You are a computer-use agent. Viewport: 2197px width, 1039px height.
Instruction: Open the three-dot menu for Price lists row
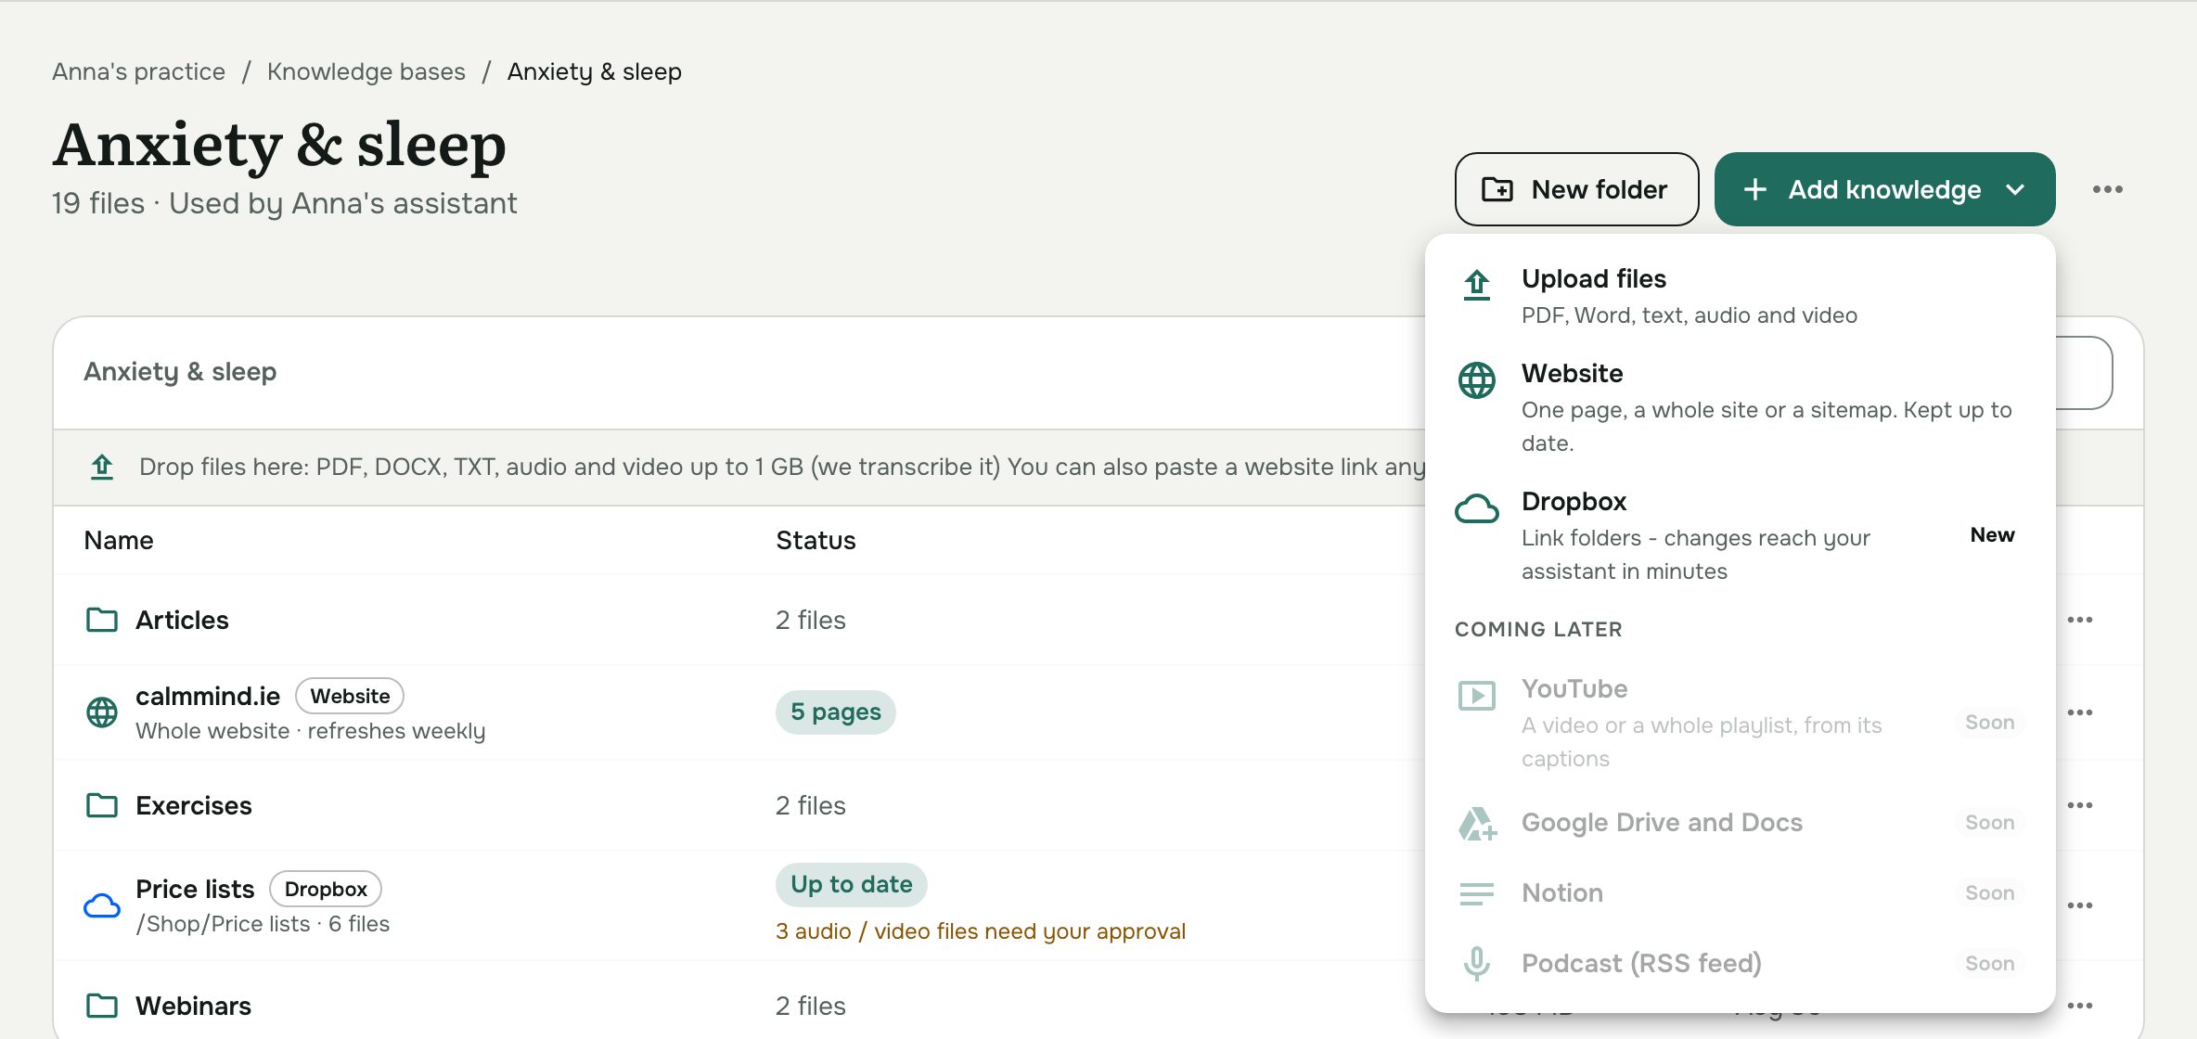pyautogui.click(x=2080, y=905)
